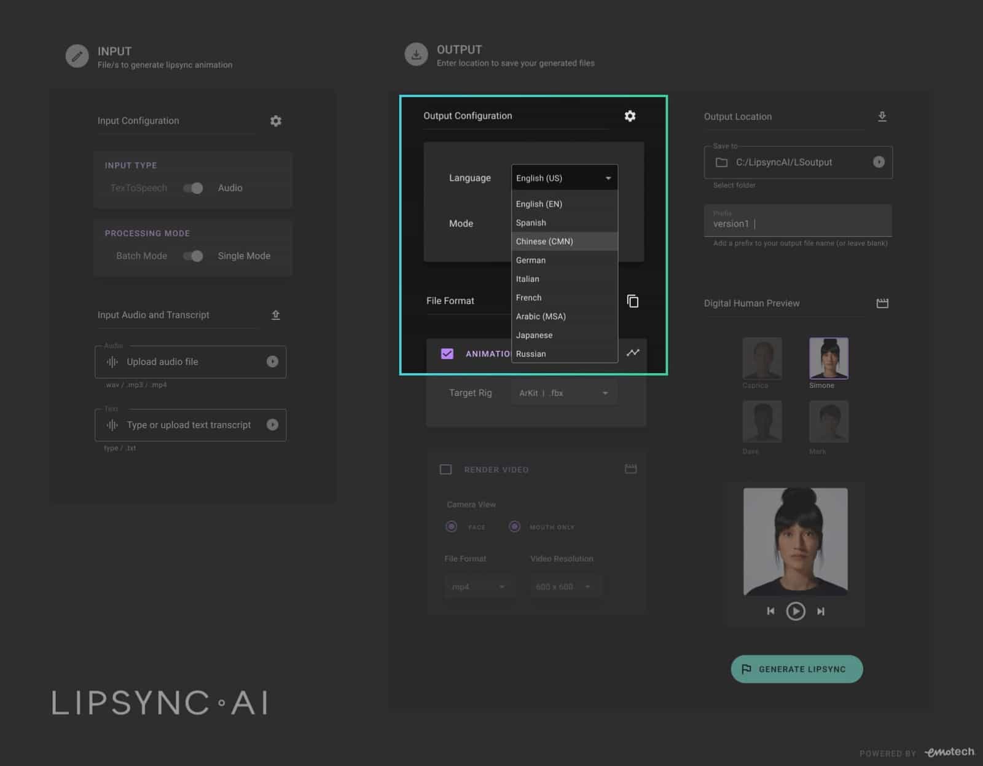Click the arrow button next to Upload audio file

coord(272,361)
